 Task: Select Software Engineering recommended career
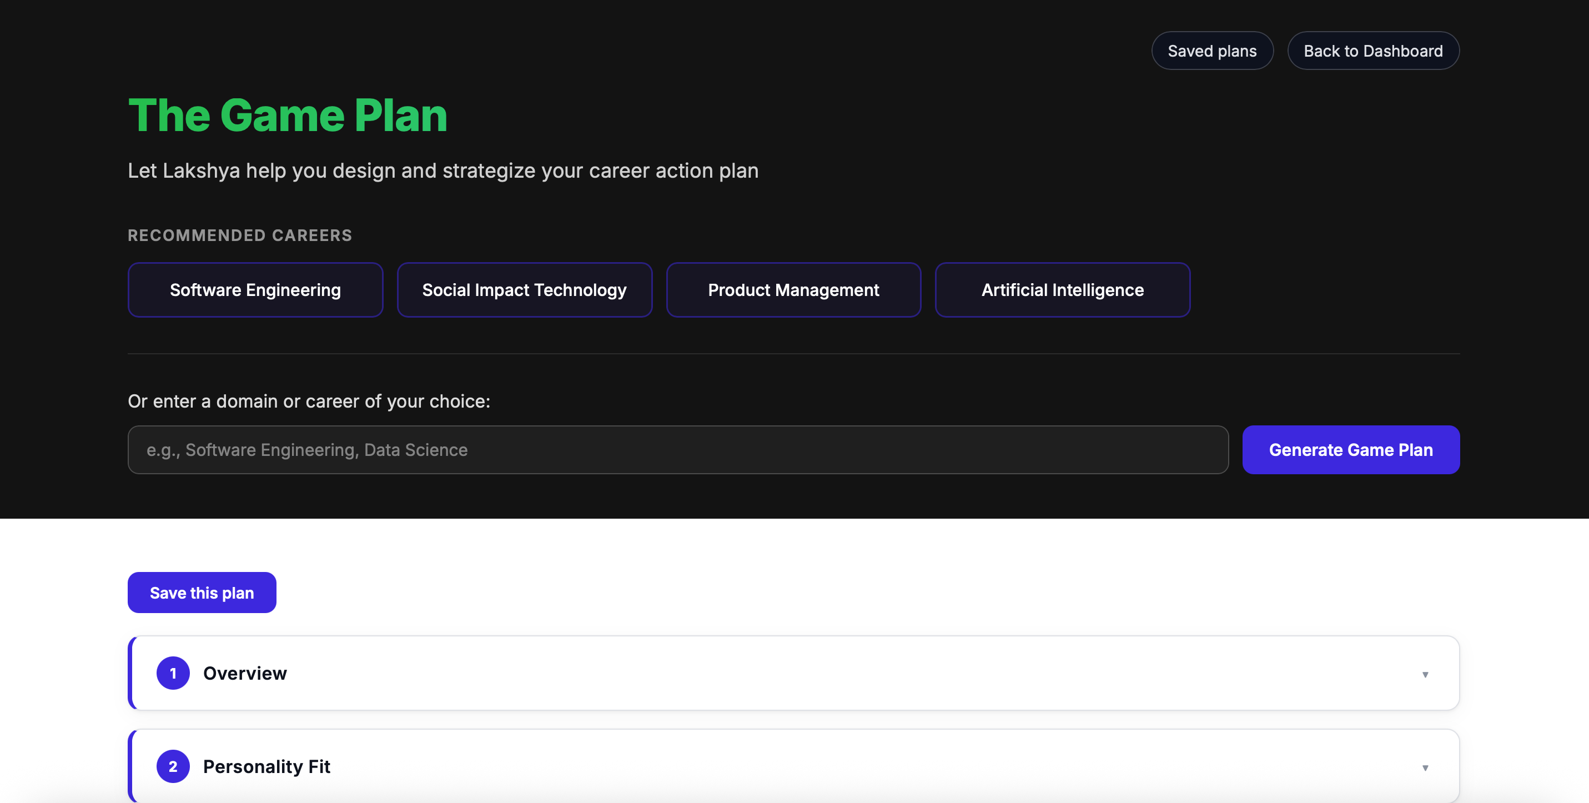point(255,290)
